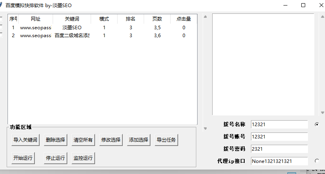This screenshot has height=174, width=325.
Task: Click the 模式 column header
Action: pyautogui.click(x=104, y=19)
